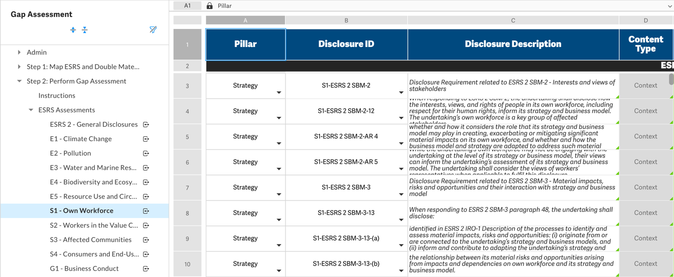This screenshot has height=277, width=674.
Task: Click the open icon beside S4 - Consumers and End-Users
Action: click(146, 255)
